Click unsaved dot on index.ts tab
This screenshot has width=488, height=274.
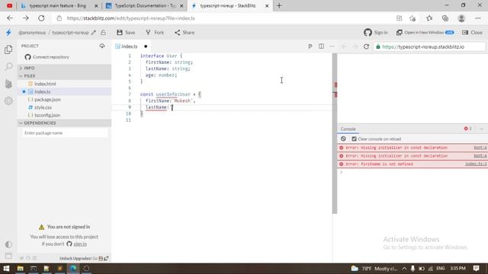click(x=146, y=46)
